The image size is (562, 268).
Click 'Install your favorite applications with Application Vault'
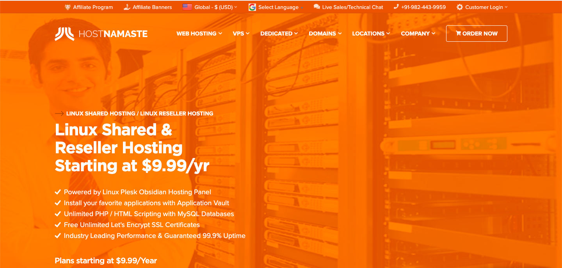[147, 203]
